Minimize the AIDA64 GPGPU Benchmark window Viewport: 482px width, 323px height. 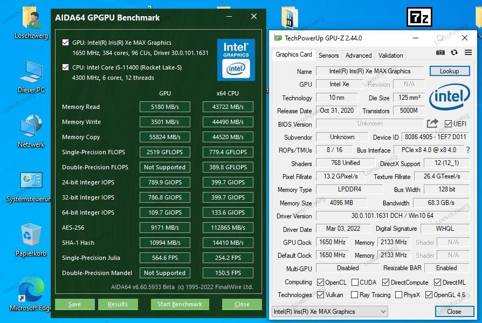229,17
